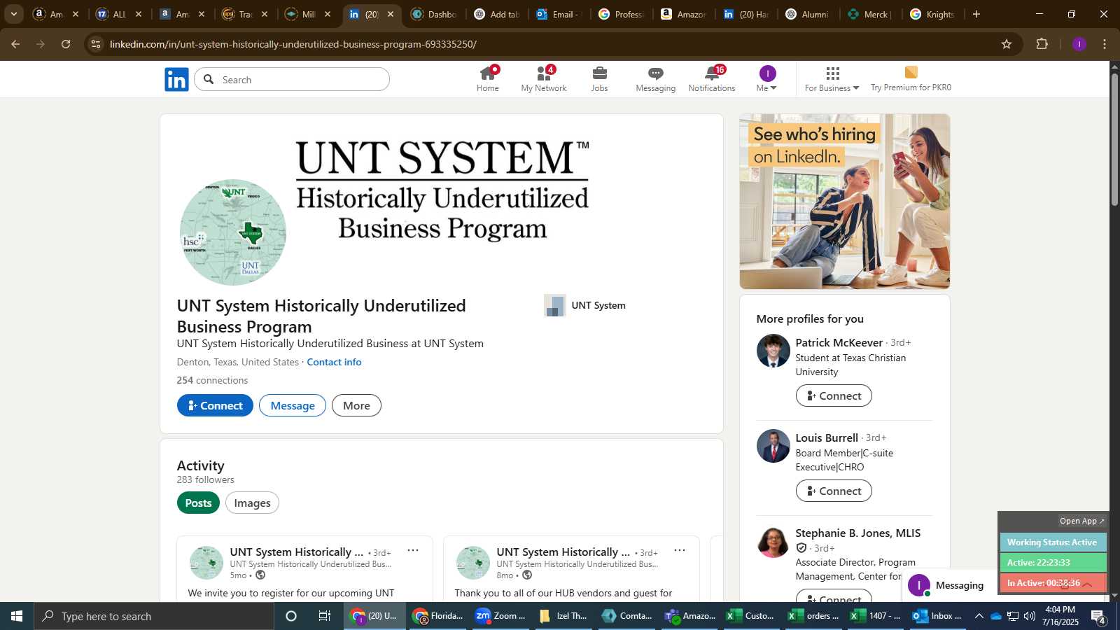This screenshot has height=630, width=1120.
Task: Open Patrick McKeever's profile name
Action: (839, 342)
